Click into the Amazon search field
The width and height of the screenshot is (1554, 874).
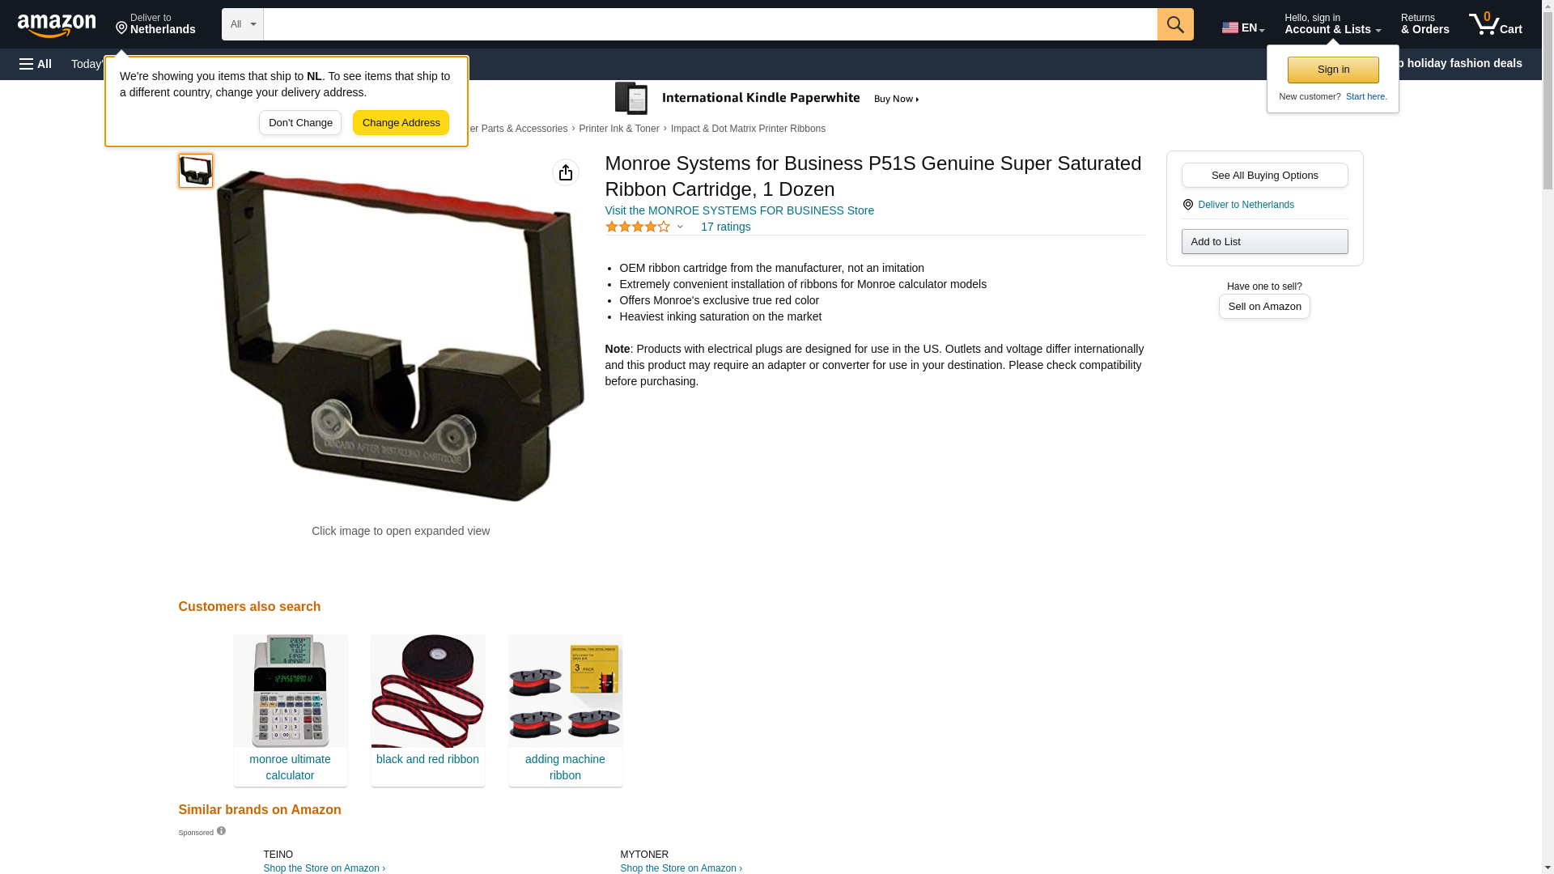(711, 24)
